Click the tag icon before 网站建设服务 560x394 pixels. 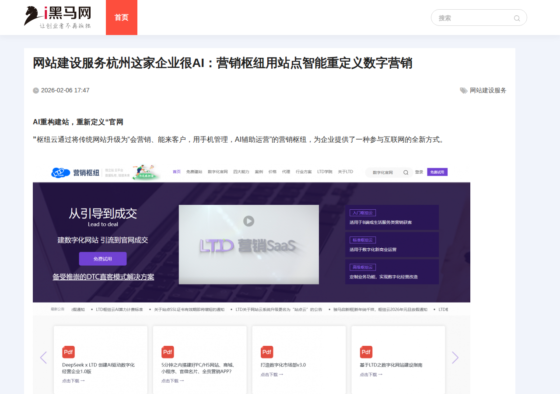click(464, 91)
